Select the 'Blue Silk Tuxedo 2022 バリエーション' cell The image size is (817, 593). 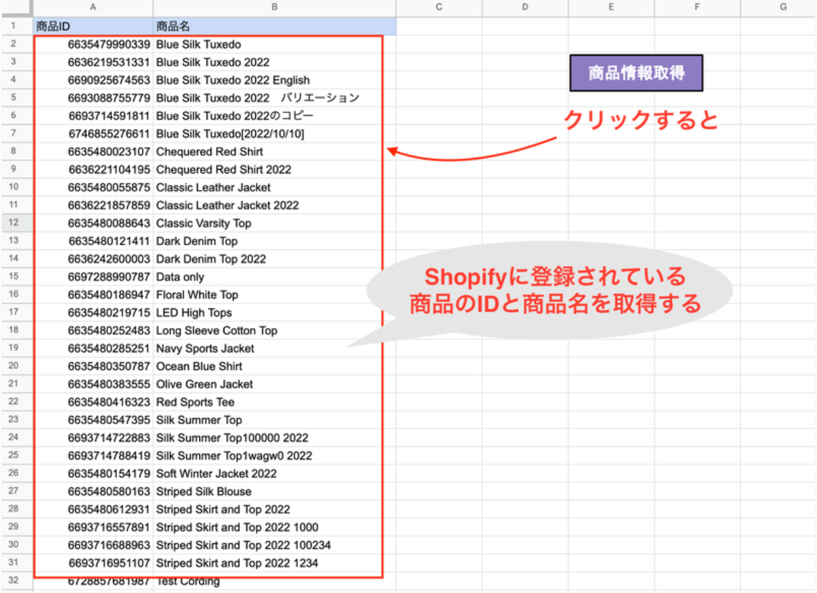(x=274, y=98)
